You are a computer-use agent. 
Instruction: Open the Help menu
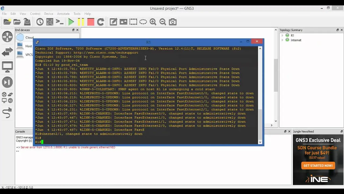(x=88, y=14)
